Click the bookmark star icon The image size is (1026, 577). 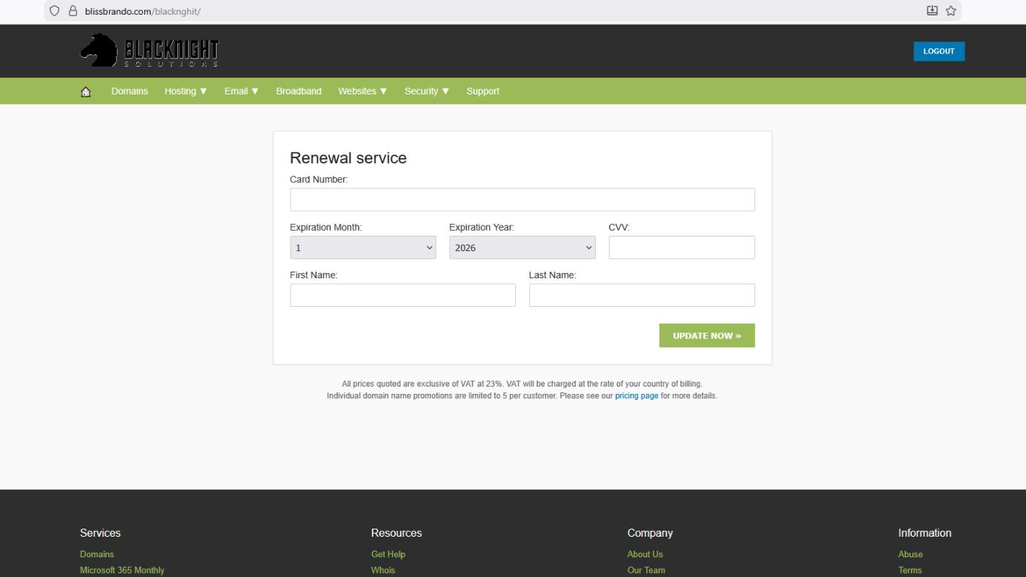(951, 11)
